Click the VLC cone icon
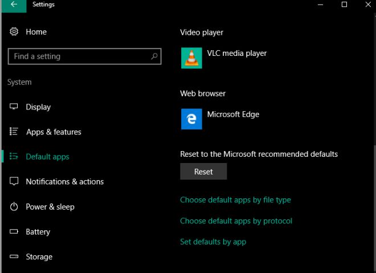The height and width of the screenshot is (273, 376). 191,58
